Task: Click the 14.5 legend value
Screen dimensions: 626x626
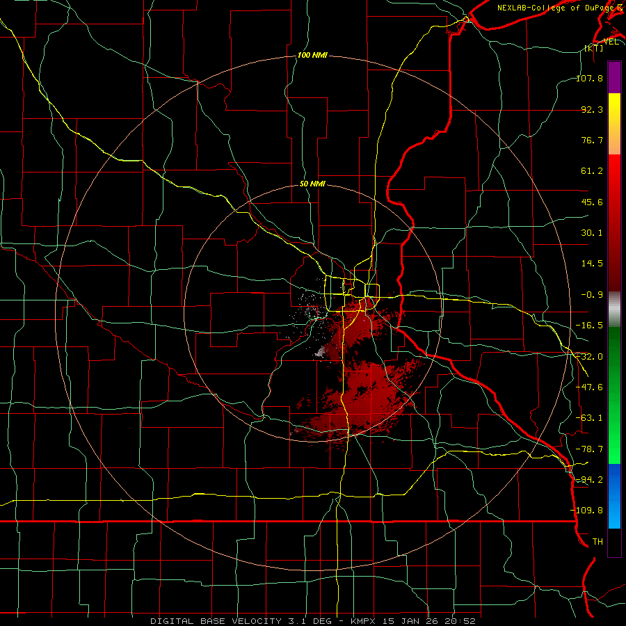Action: [592, 264]
